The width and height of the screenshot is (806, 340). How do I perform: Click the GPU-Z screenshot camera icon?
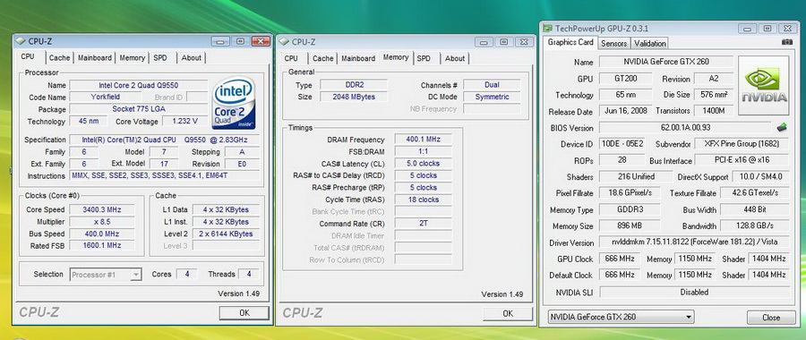786,42
